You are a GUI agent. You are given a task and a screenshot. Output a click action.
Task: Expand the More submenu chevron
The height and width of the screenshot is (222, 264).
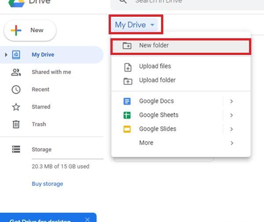pyautogui.click(x=232, y=143)
